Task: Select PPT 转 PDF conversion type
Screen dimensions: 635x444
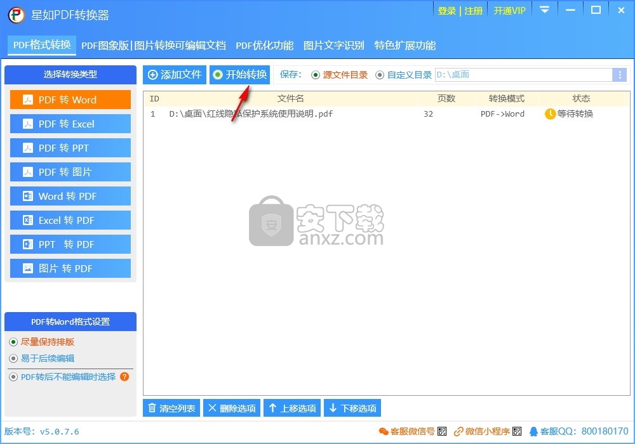Action: 70,244
